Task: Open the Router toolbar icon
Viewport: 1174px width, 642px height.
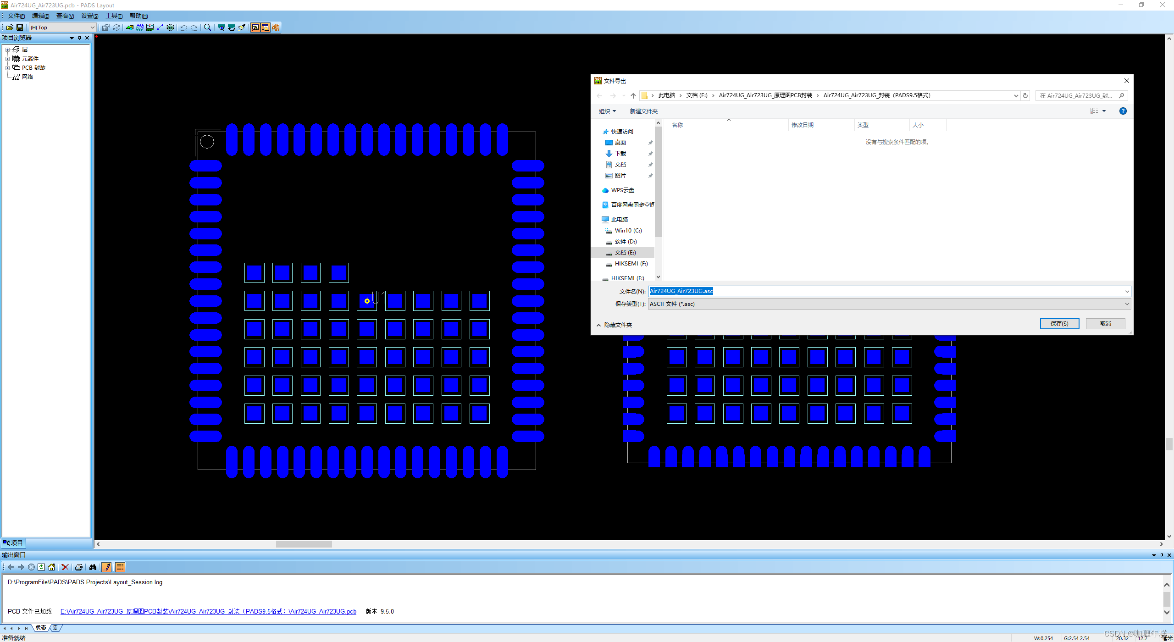Action: (276, 28)
